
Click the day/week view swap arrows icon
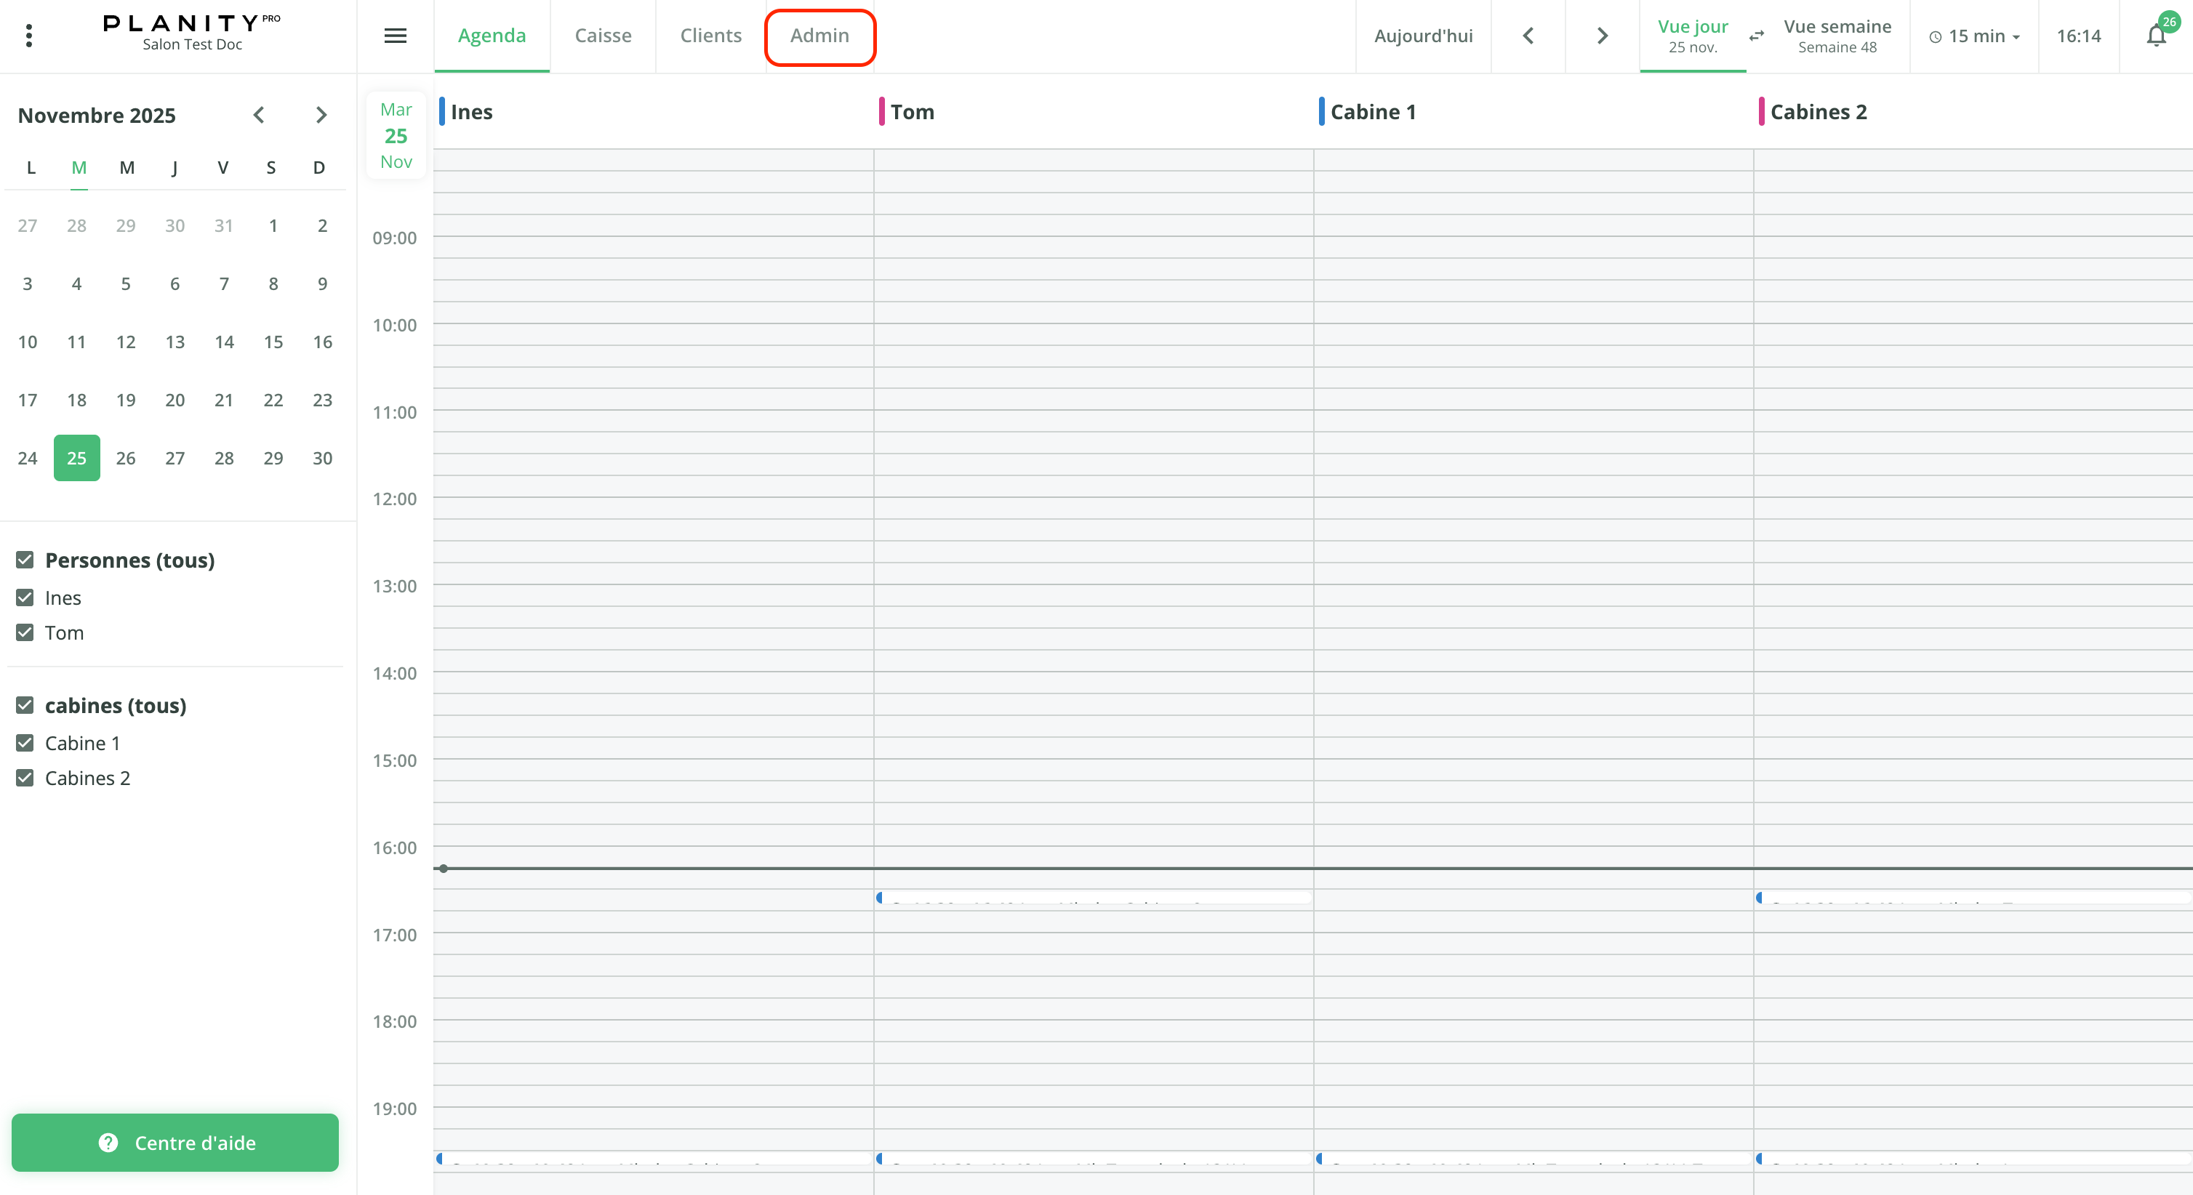tap(1756, 36)
